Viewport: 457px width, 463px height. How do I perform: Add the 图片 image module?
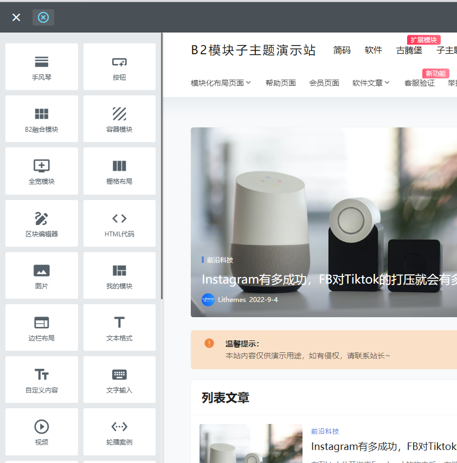coord(42,275)
